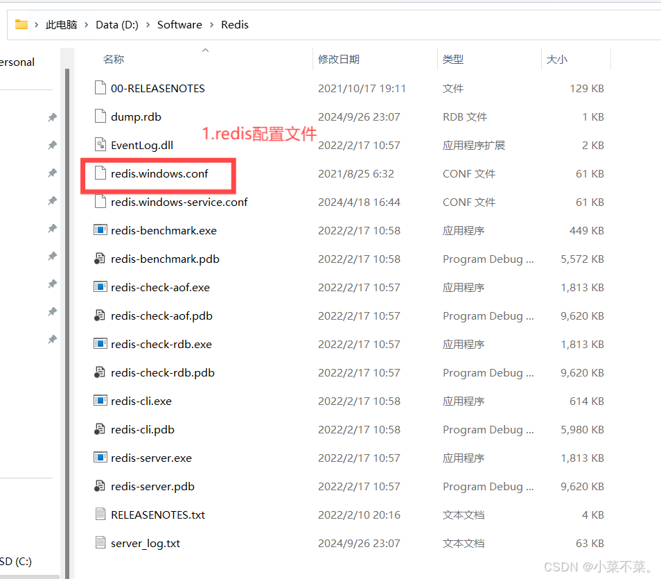Jump to the Software folder breadcrumb
661x579 pixels.
tap(179, 25)
